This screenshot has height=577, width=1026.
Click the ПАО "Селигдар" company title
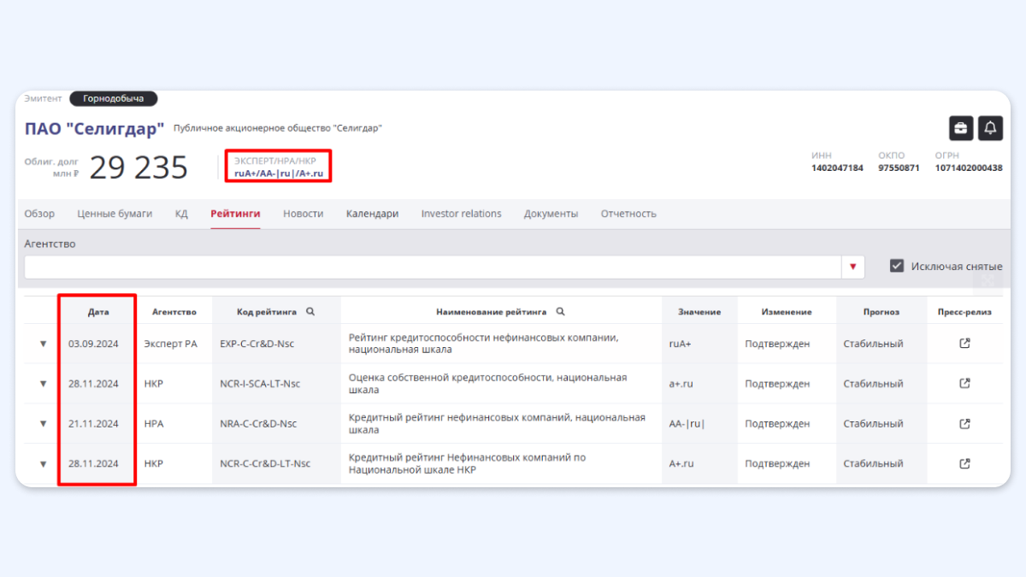(x=94, y=129)
